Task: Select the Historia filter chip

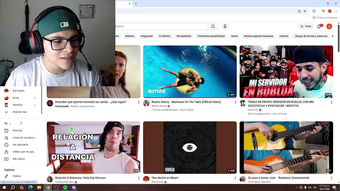Action: tap(284, 36)
